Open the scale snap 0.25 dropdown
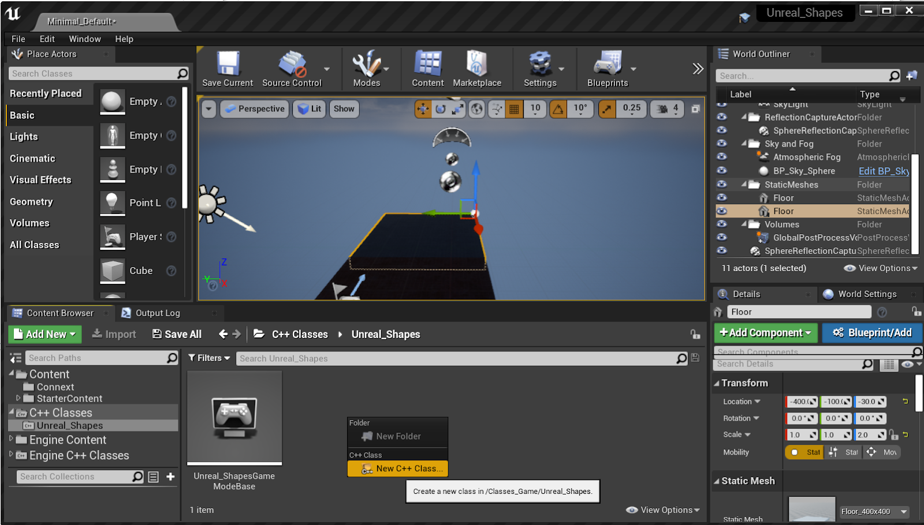Viewport: 924px width, 525px height. point(632,108)
